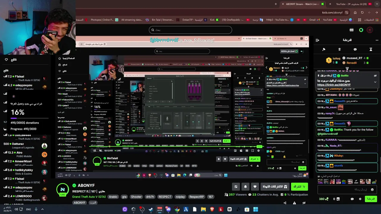Viewport: 381px width, 214px height.
Task: Open Datturaz channel in sidebar
Action: (25, 146)
